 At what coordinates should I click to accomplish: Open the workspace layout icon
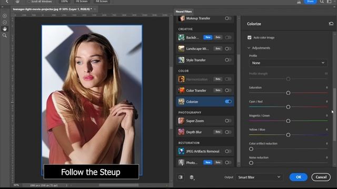pyautogui.click(x=329, y=2)
